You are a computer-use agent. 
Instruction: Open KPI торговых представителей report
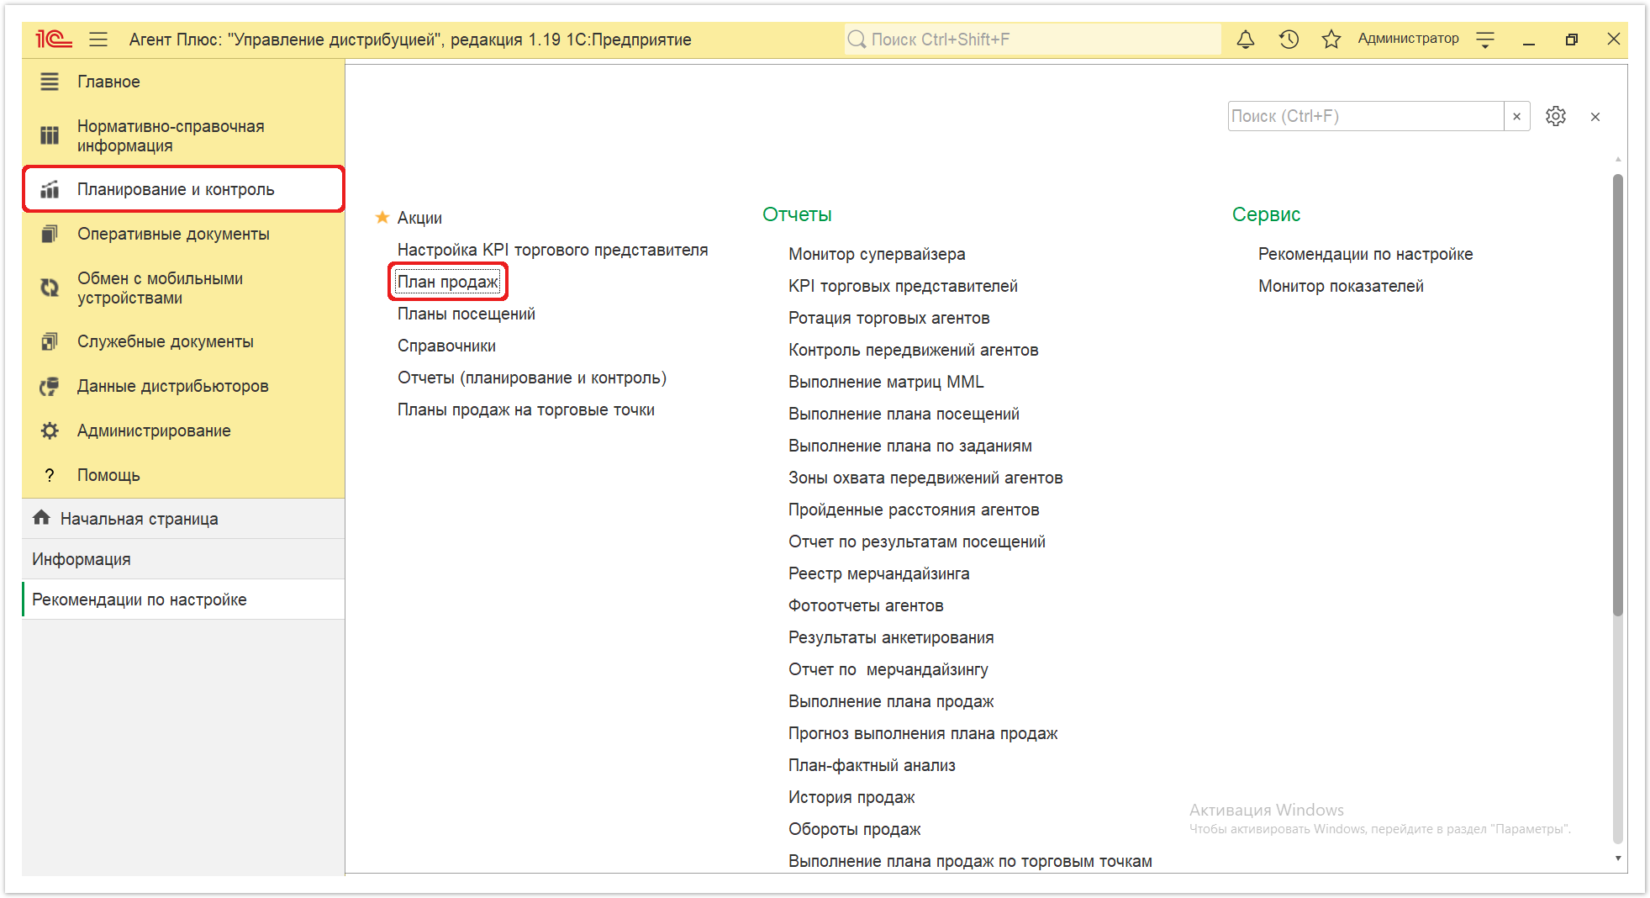(x=903, y=286)
